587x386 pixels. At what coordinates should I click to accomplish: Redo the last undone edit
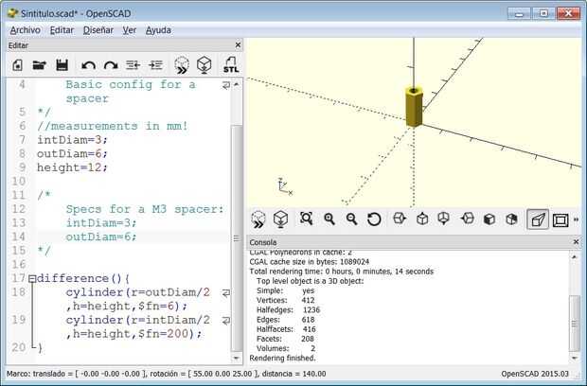tap(111, 65)
